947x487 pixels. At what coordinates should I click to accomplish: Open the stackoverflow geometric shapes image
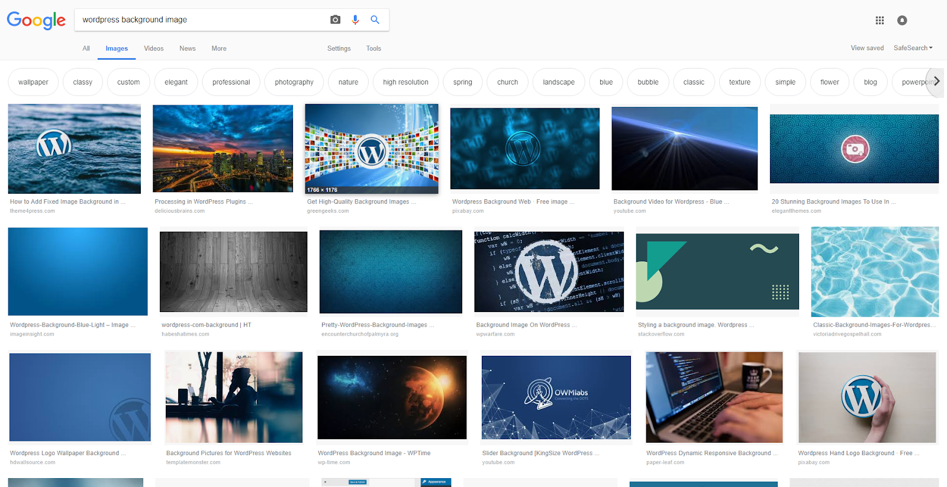point(717,271)
